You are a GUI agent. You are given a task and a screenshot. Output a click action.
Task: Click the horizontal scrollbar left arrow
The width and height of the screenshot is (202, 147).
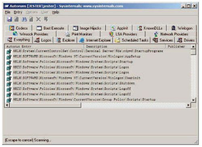(7, 105)
